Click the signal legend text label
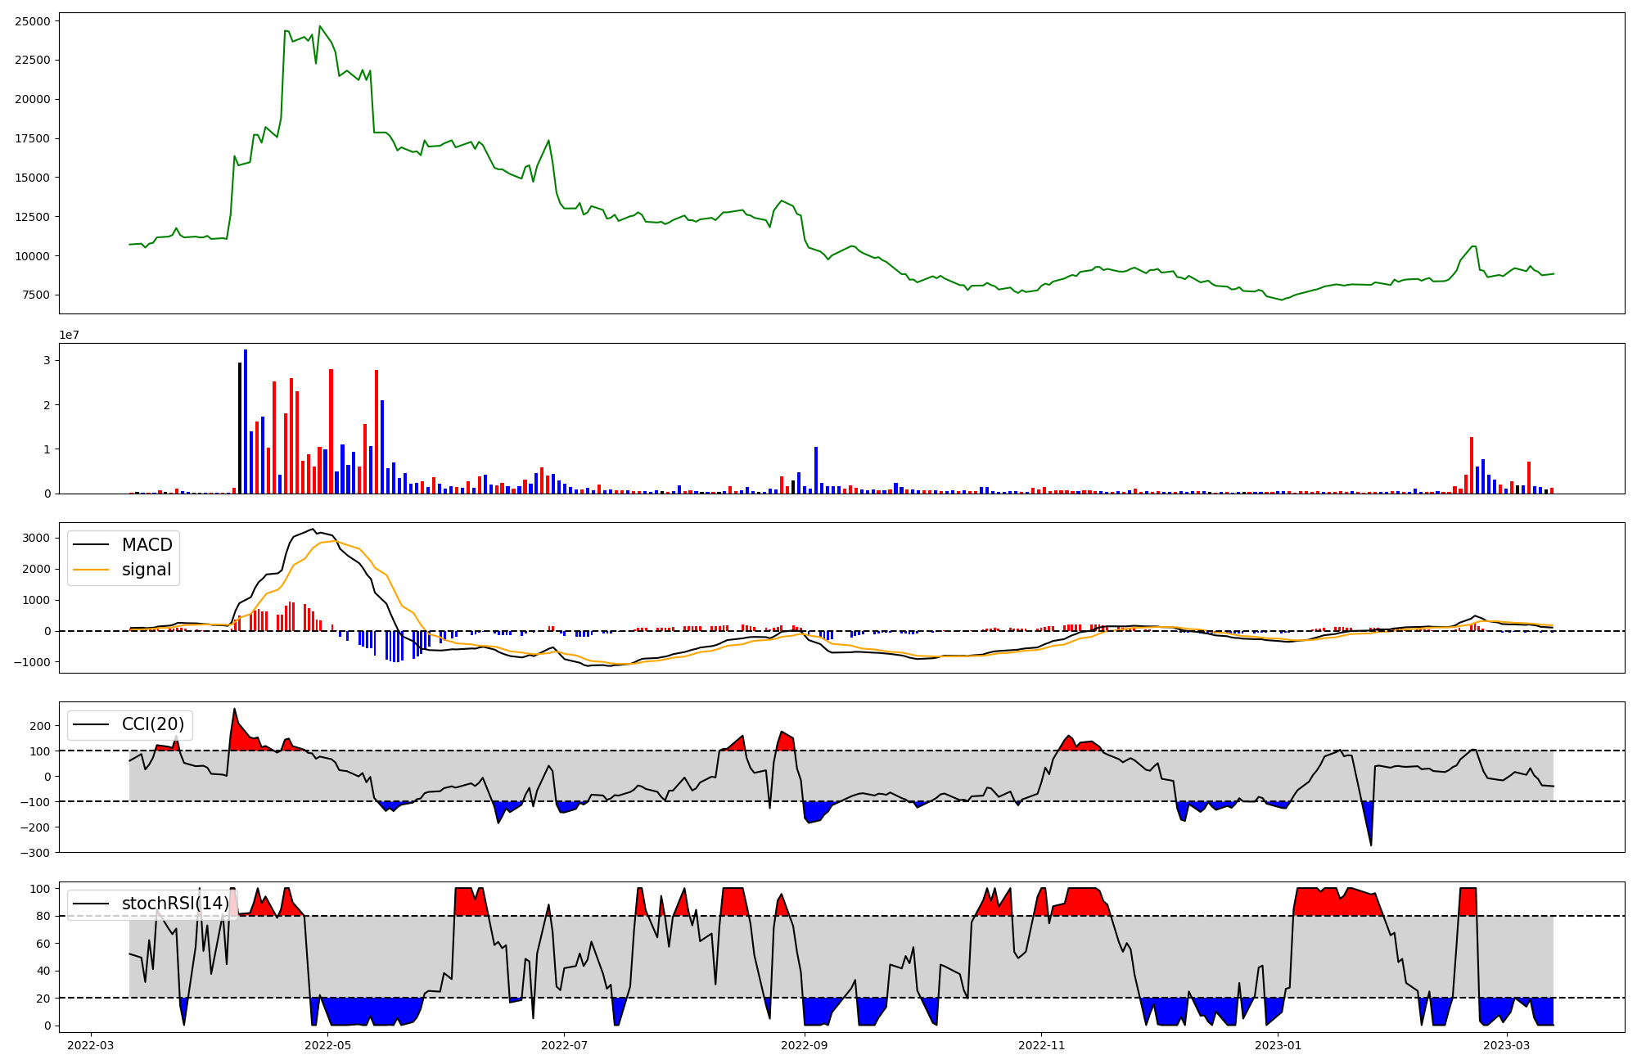This screenshot has height=1064, width=1637. point(147,570)
